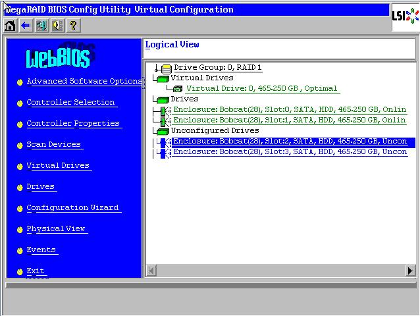This screenshot has width=420, height=316.
Task: Click the Unconfigured Drives folder icon
Action: pyautogui.click(x=163, y=131)
